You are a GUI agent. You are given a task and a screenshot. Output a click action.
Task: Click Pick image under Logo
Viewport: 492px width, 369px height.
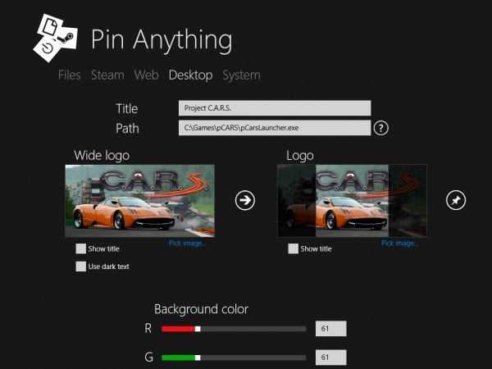pos(400,243)
